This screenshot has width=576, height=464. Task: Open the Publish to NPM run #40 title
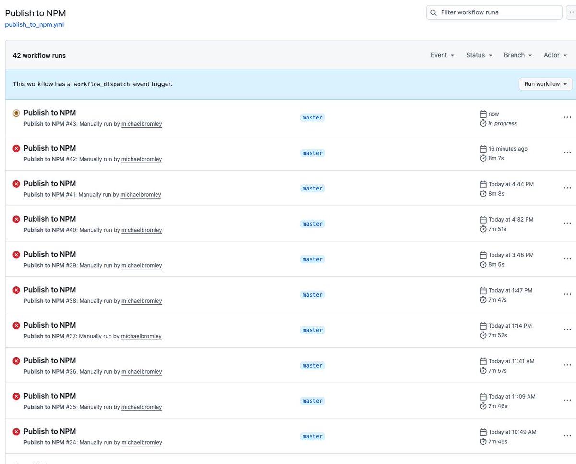pyautogui.click(x=50, y=219)
